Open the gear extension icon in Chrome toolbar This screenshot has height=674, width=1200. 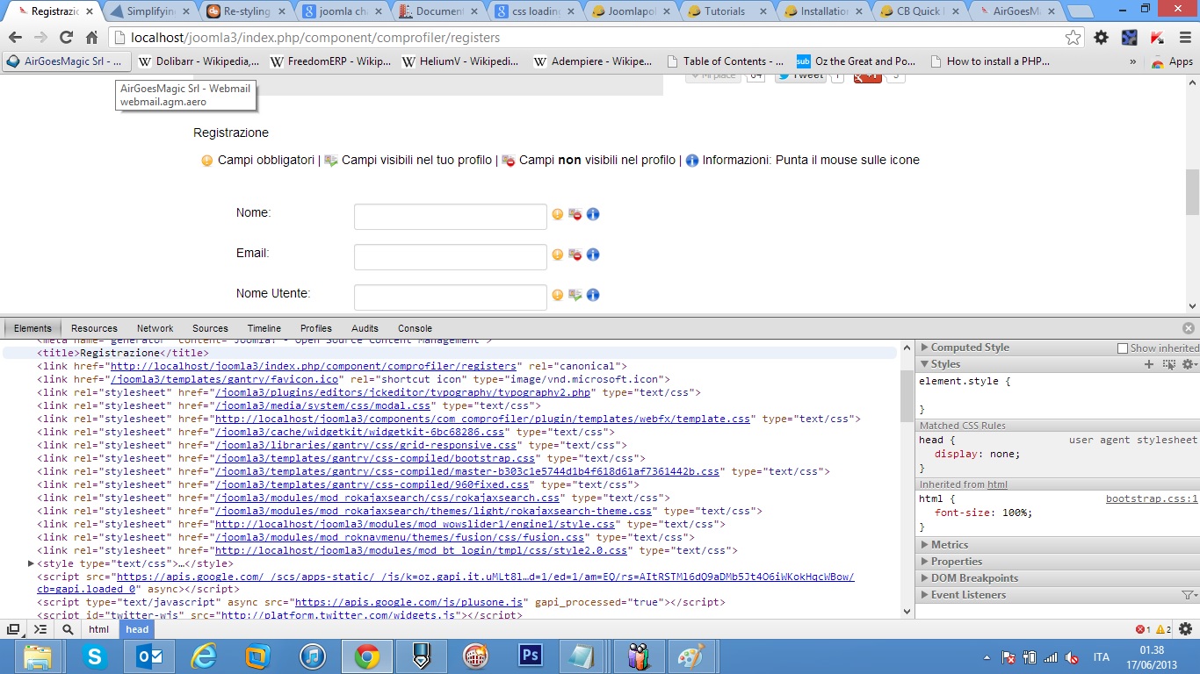click(1101, 38)
